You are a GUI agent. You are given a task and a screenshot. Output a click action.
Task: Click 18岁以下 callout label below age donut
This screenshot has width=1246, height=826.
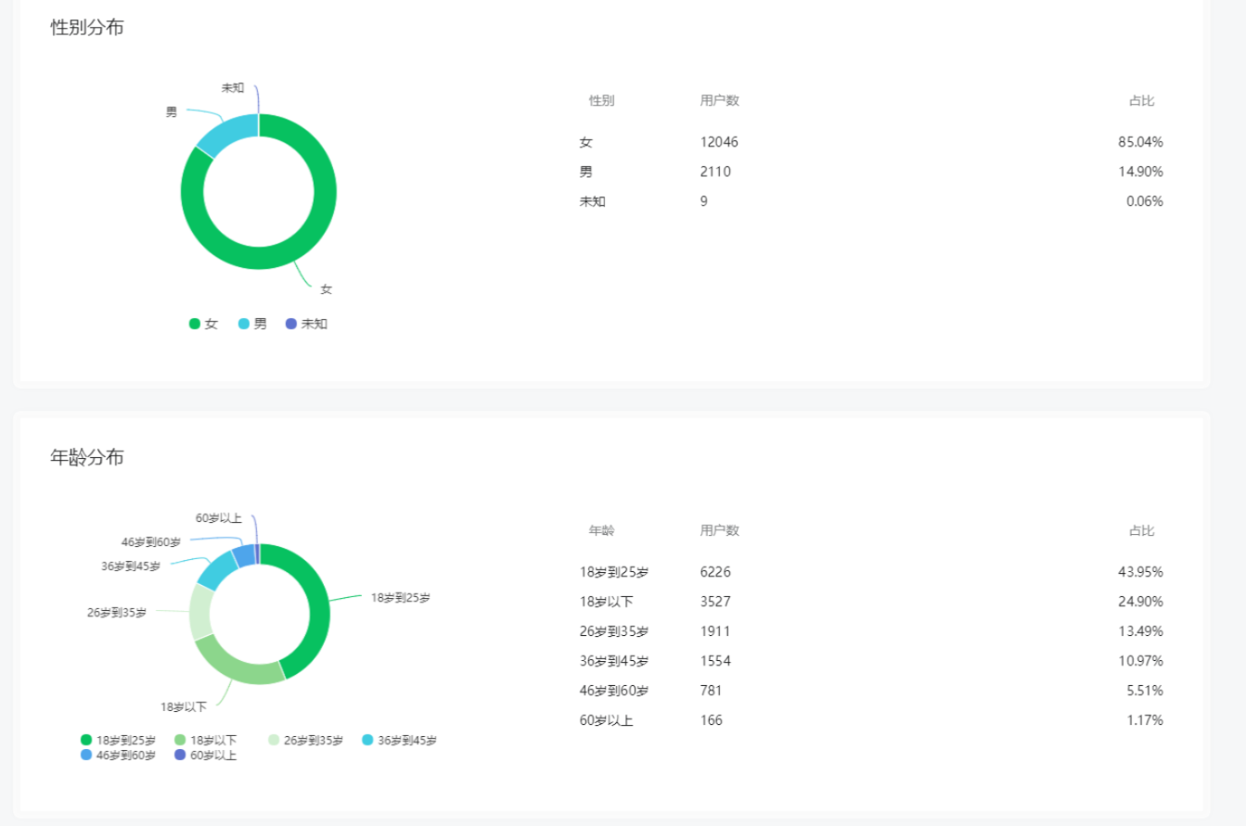click(x=184, y=707)
